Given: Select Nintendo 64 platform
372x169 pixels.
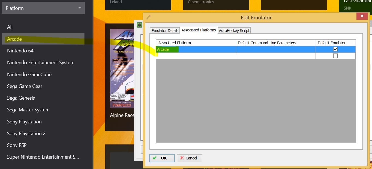Looking at the screenshot, I should coord(20,51).
